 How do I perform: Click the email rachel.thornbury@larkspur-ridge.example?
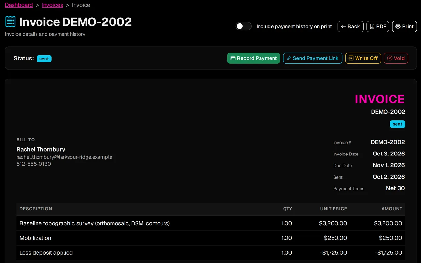tap(64, 157)
